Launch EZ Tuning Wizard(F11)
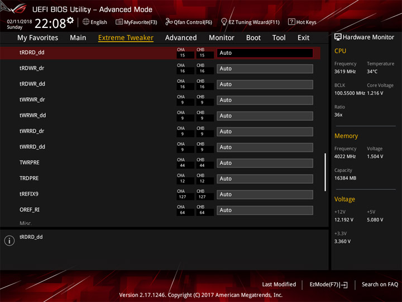Viewport: 402px width, 302px height. 254,22
